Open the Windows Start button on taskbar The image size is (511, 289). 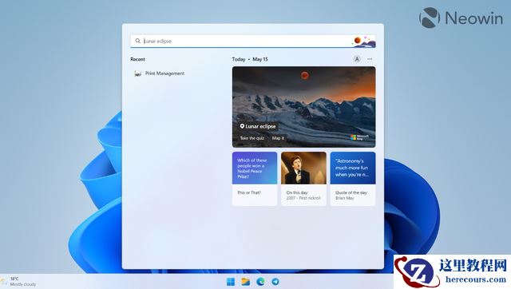click(x=231, y=282)
